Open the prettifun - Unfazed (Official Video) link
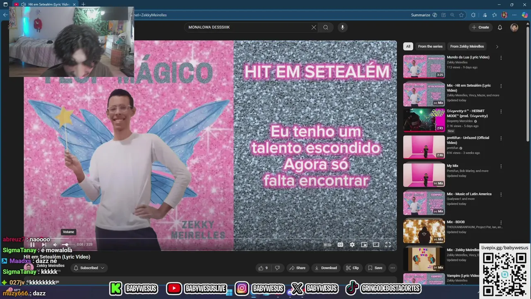Image resolution: width=531 pixels, height=299 pixels. click(468, 140)
